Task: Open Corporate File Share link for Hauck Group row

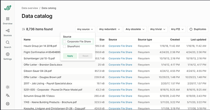Action: point(120,46)
